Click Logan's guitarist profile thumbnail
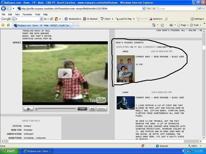The width and height of the screenshot is (206, 154). point(126,103)
